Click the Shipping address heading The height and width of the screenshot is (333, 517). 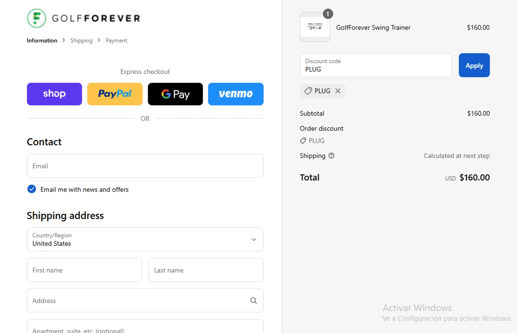tap(65, 216)
